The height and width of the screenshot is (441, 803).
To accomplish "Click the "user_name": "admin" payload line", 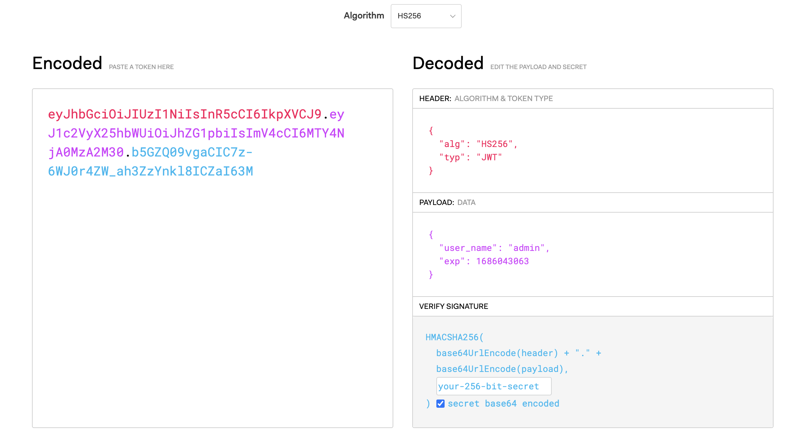I will pos(494,248).
